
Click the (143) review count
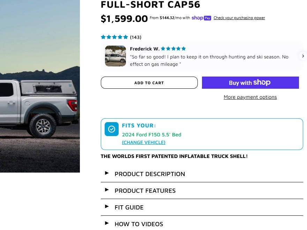[136, 37]
